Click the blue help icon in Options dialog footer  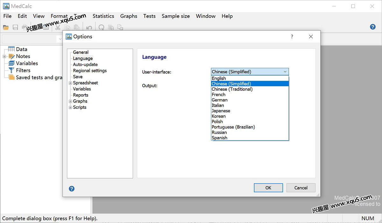(72, 189)
